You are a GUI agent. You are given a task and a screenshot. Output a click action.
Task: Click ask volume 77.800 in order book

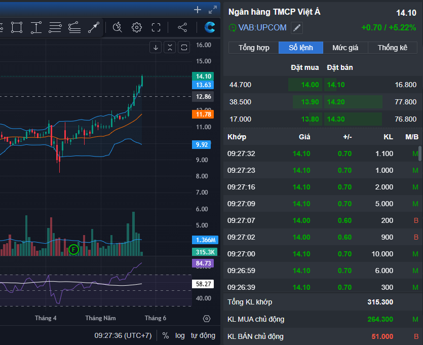tap(405, 102)
